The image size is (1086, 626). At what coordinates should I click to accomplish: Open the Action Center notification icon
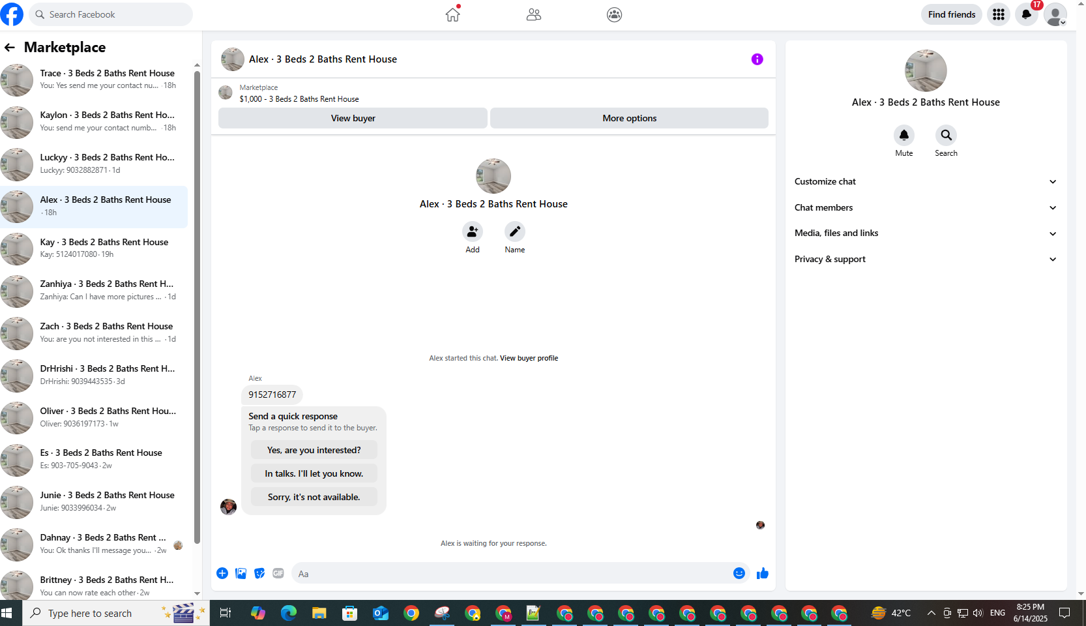1064,613
